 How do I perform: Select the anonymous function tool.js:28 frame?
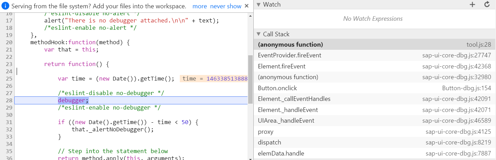pos(375,45)
